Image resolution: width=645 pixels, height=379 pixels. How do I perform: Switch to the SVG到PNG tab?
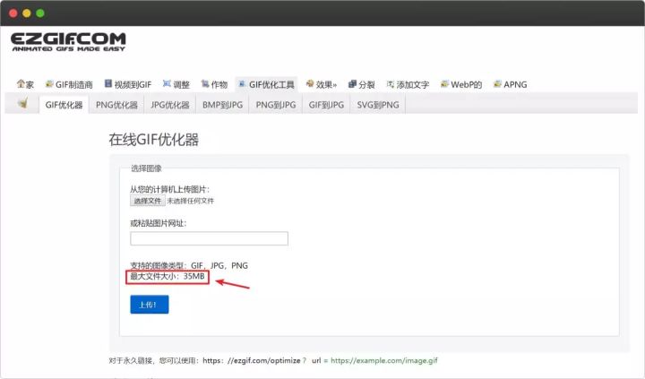pyautogui.click(x=378, y=105)
